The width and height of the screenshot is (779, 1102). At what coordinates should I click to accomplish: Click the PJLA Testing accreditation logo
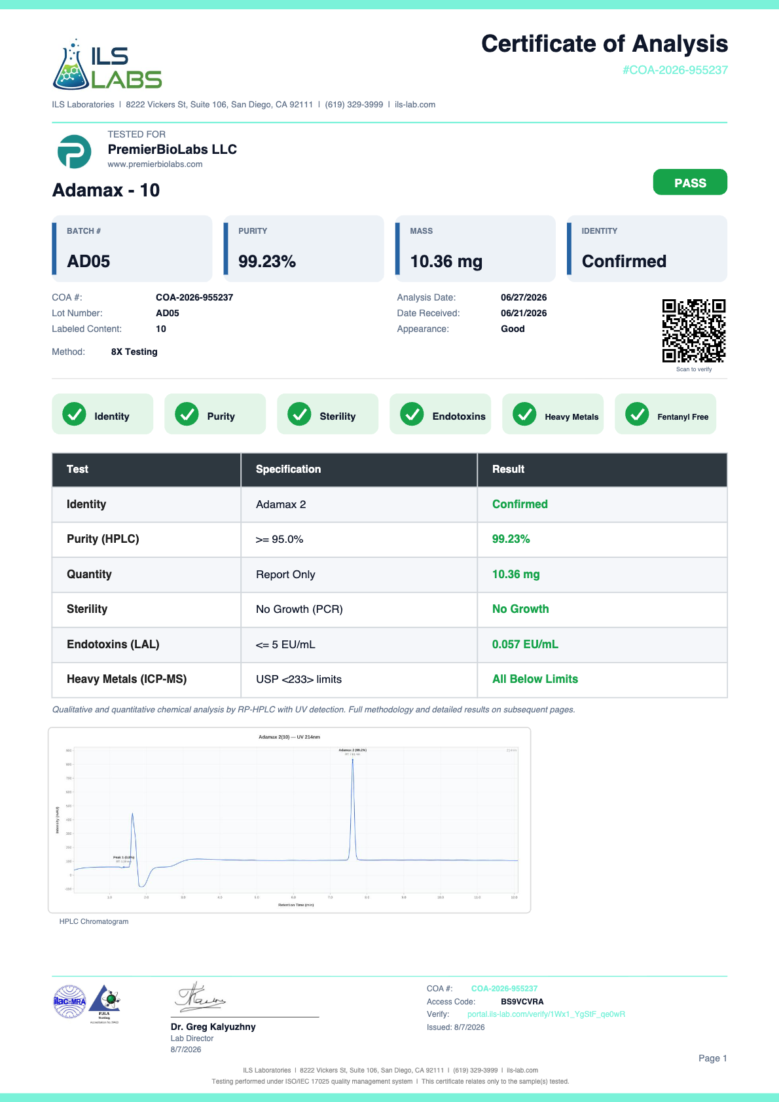coord(105,1003)
